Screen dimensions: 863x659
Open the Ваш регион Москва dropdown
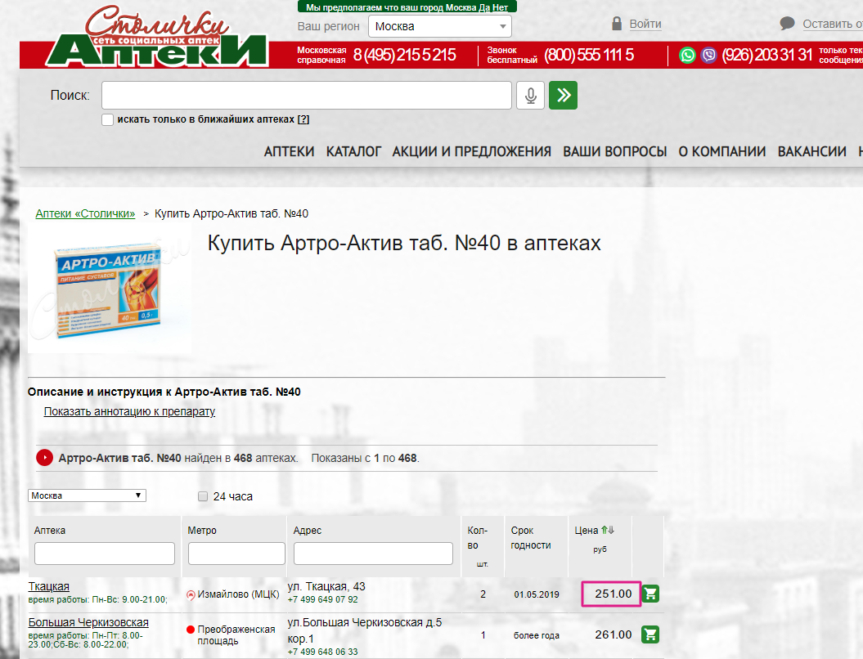[440, 26]
